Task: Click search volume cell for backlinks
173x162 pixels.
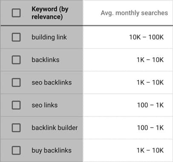Action: pos(150,60)
